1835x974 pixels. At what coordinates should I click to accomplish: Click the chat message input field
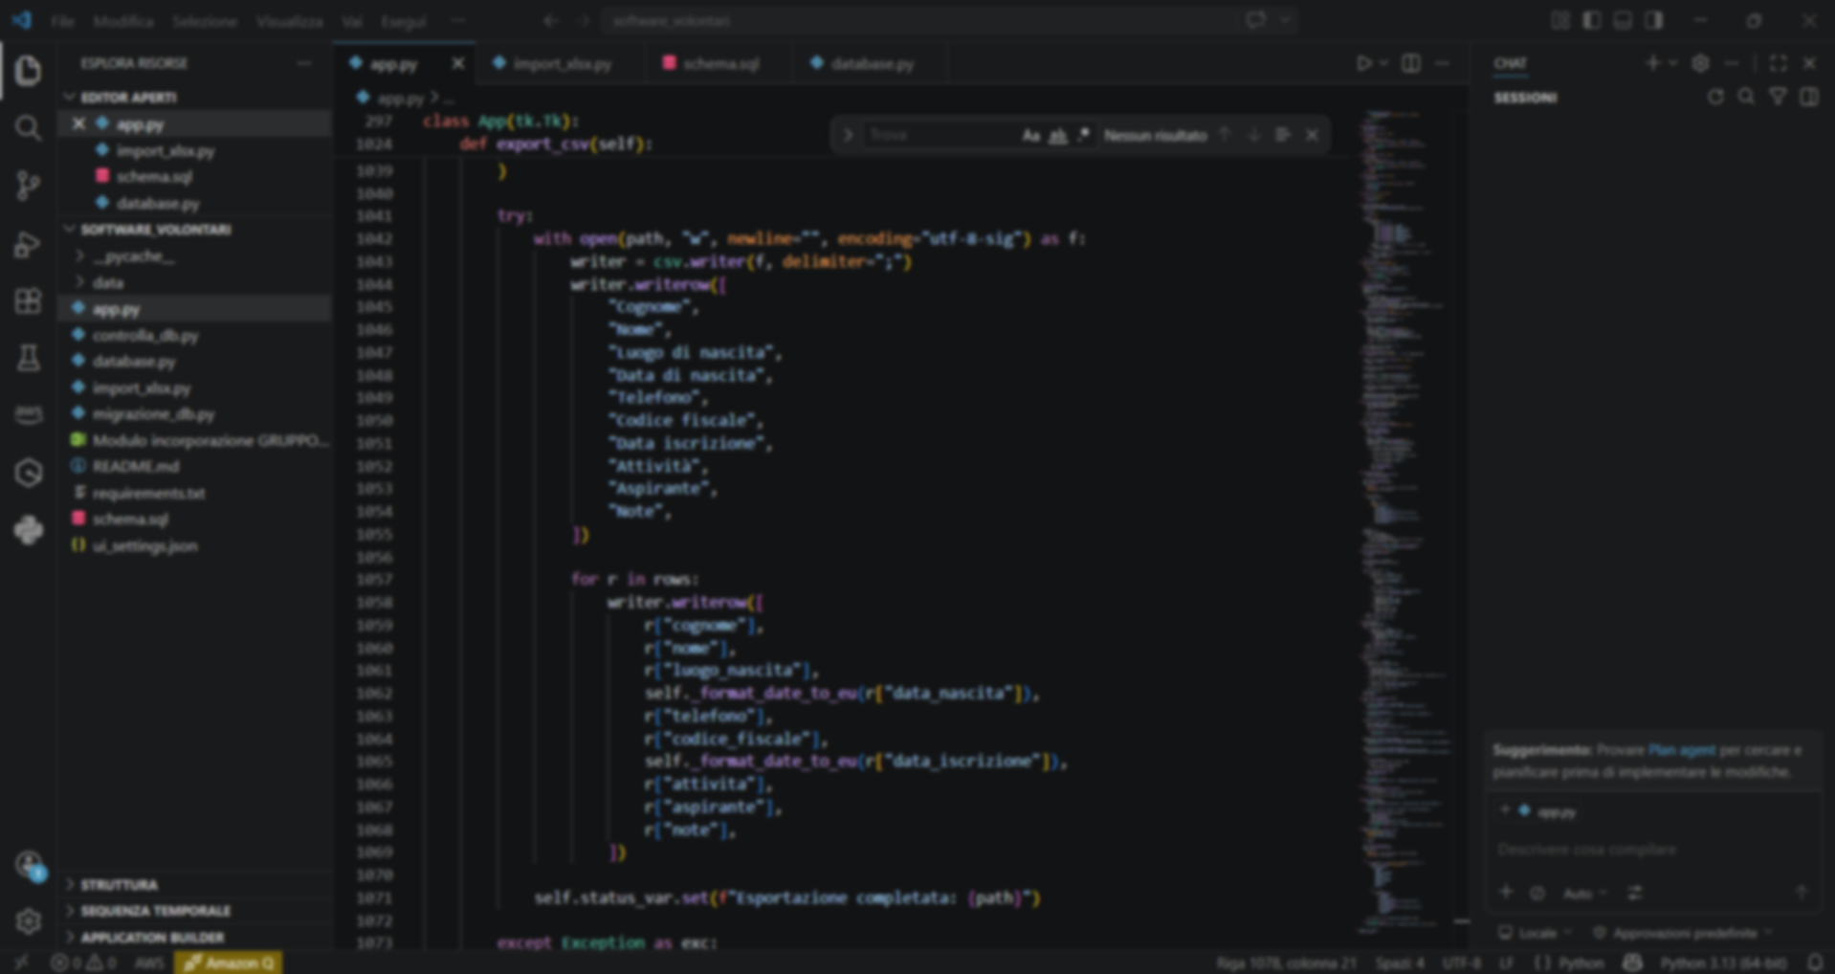click(x=1653, y=850)
